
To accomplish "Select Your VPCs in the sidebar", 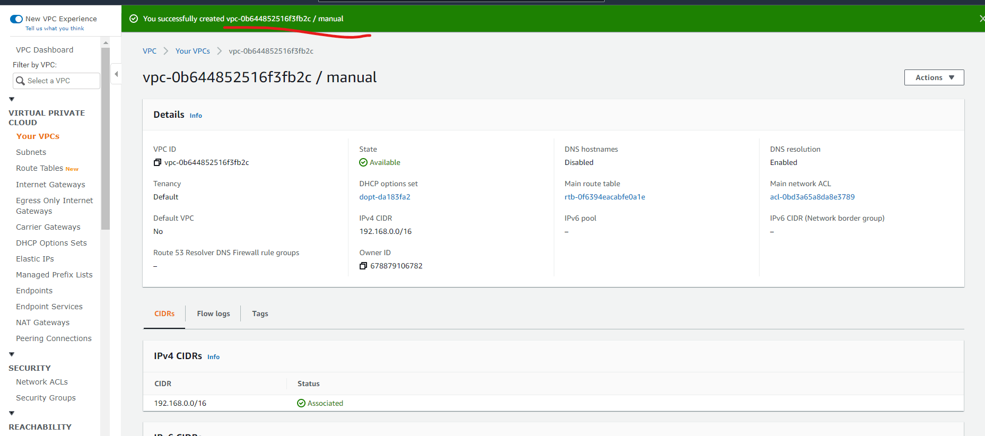I will (38, 136).
